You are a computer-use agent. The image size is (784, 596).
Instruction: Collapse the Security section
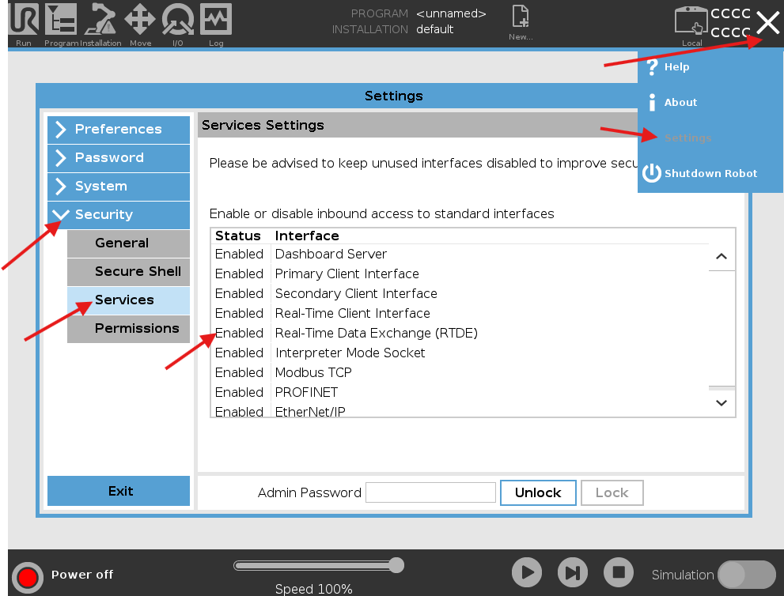119,215
